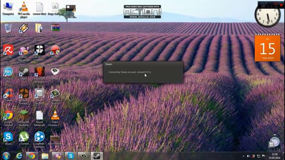Open the Steam desktop shortcut
This screenshot has height=160, width=285.
coord(24,73)
